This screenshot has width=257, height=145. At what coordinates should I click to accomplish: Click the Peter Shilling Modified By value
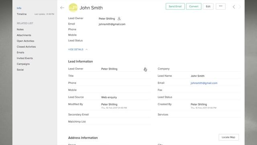coord(109,104)
